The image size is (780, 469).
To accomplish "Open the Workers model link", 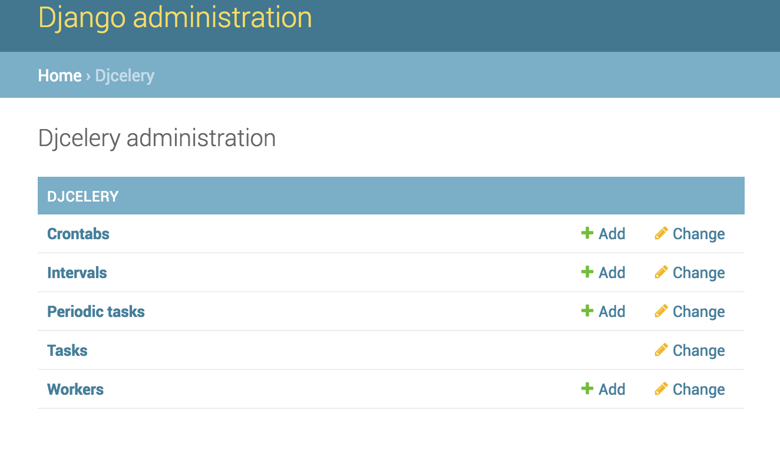I will [75, 389].
